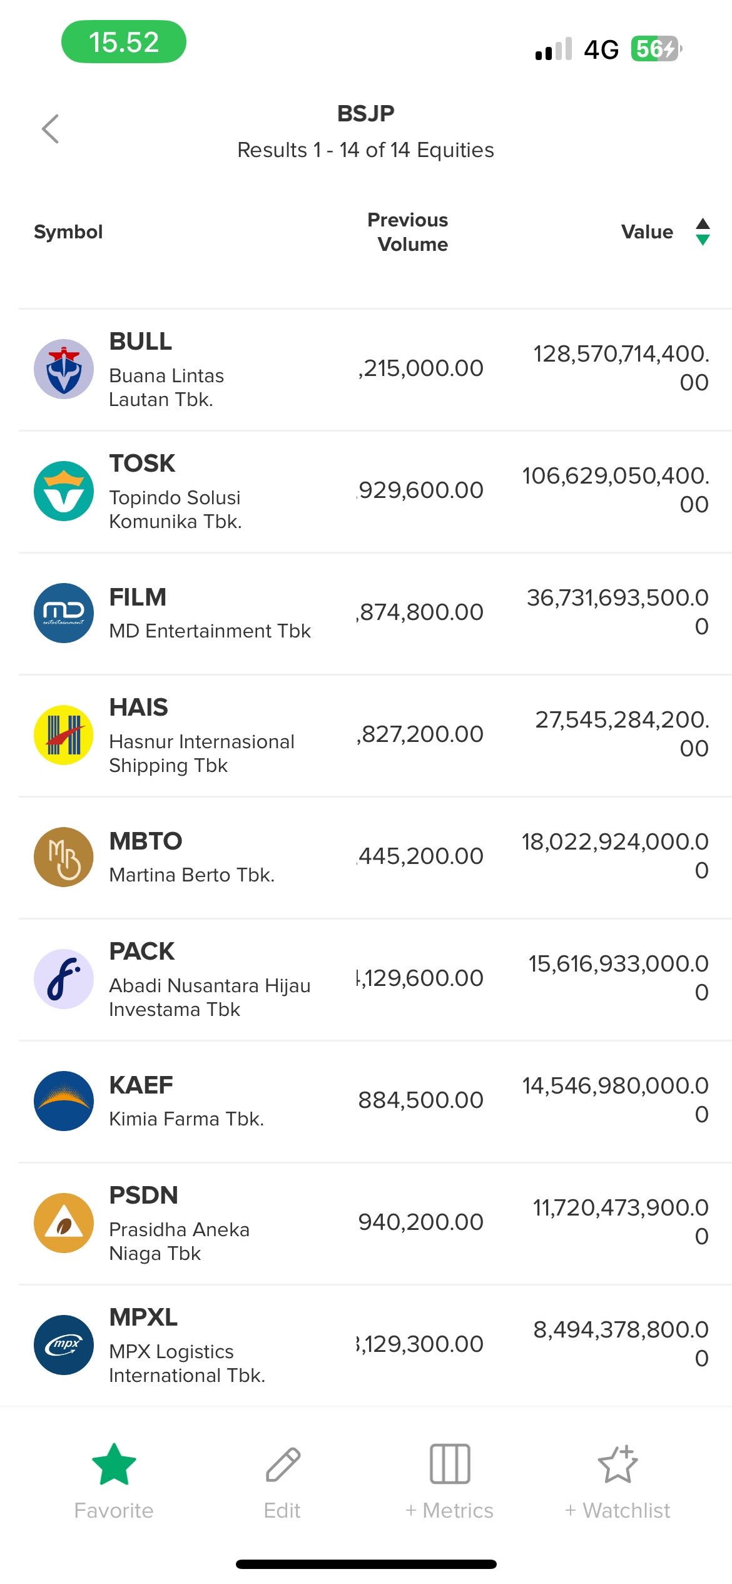Tap the Edit pencil icon
Viewport: 732px width, 1584px height.
[x=283, y=1464]
